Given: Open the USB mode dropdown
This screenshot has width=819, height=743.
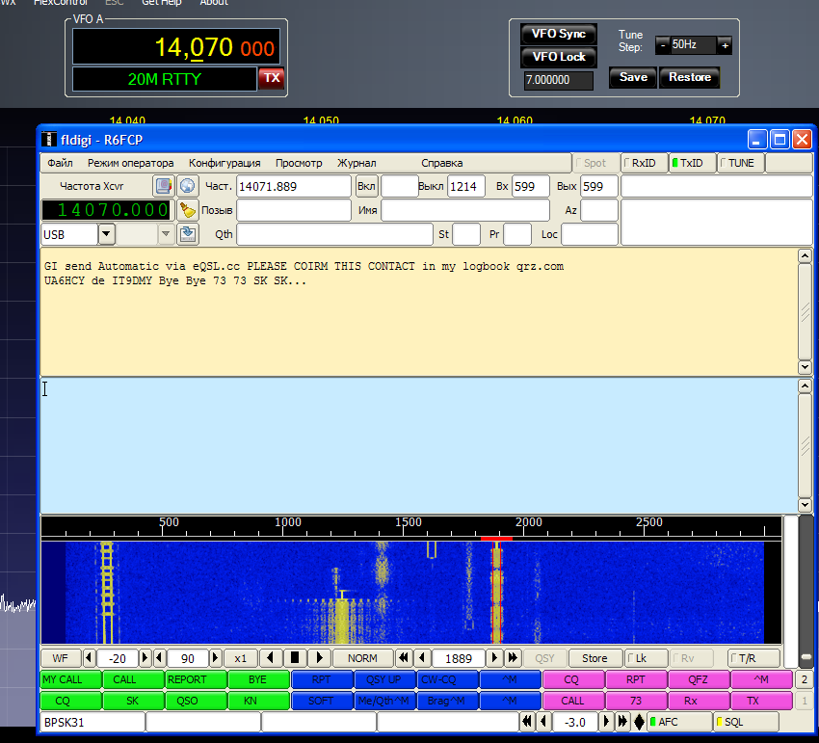Looking at the screenshot, I should (106, 233).
